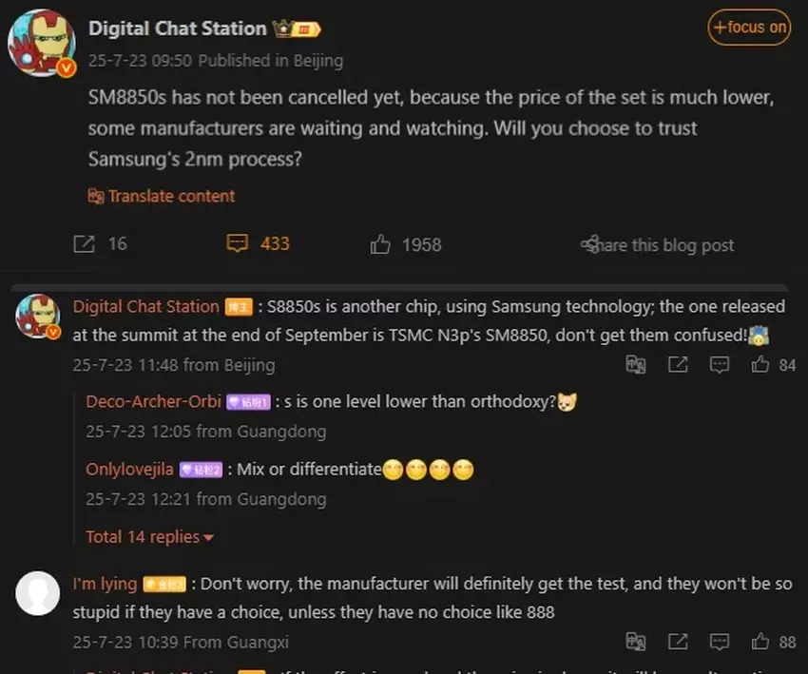Expand Total 14 replies
Screen dimensions: 808x674
coord(149,537)
